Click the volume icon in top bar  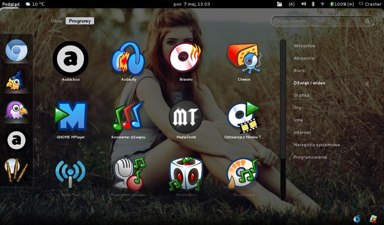click(x=304, y=4)
